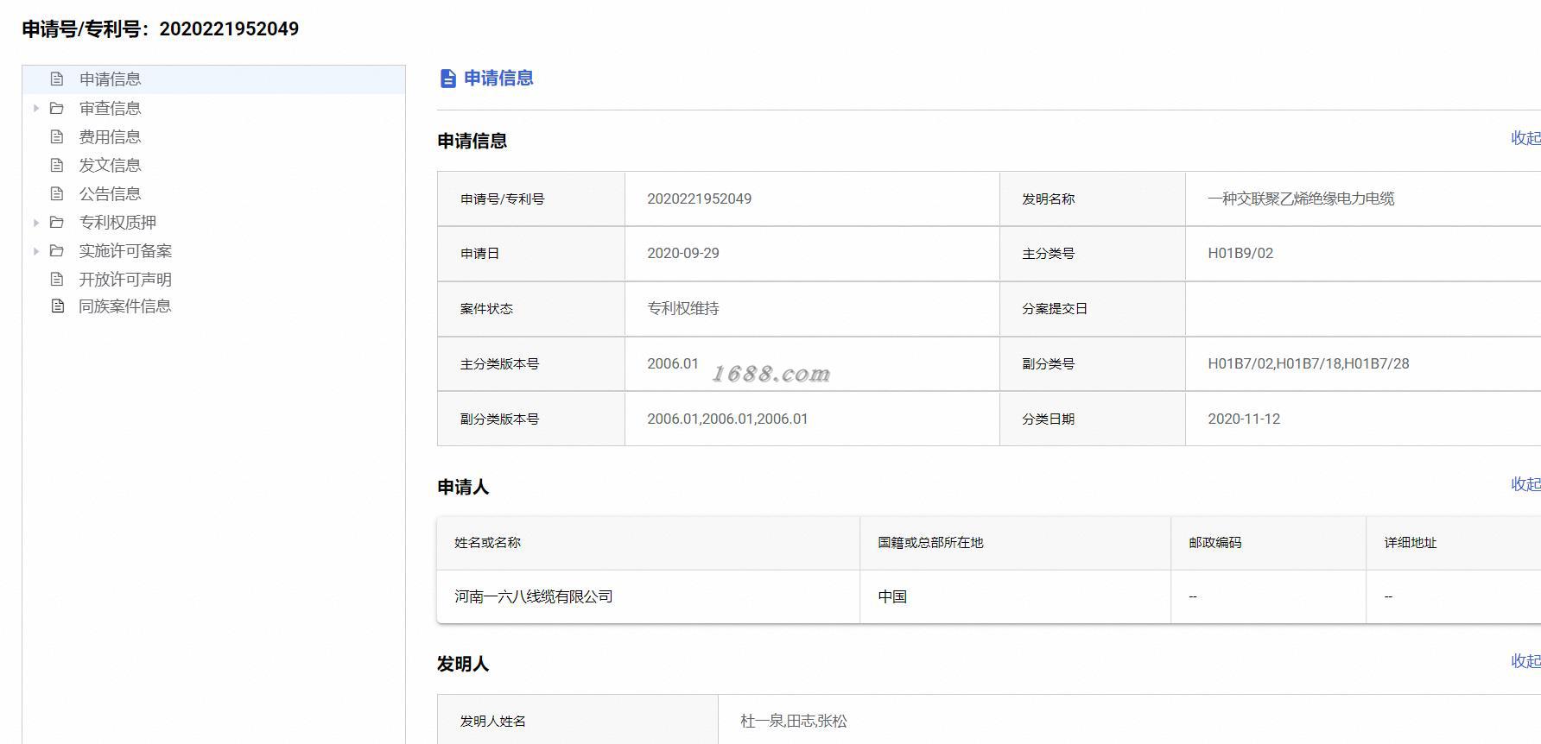Click the document icon beside 开放许可声明
This screenshot has width=1541, height=744.
(57, 279)
